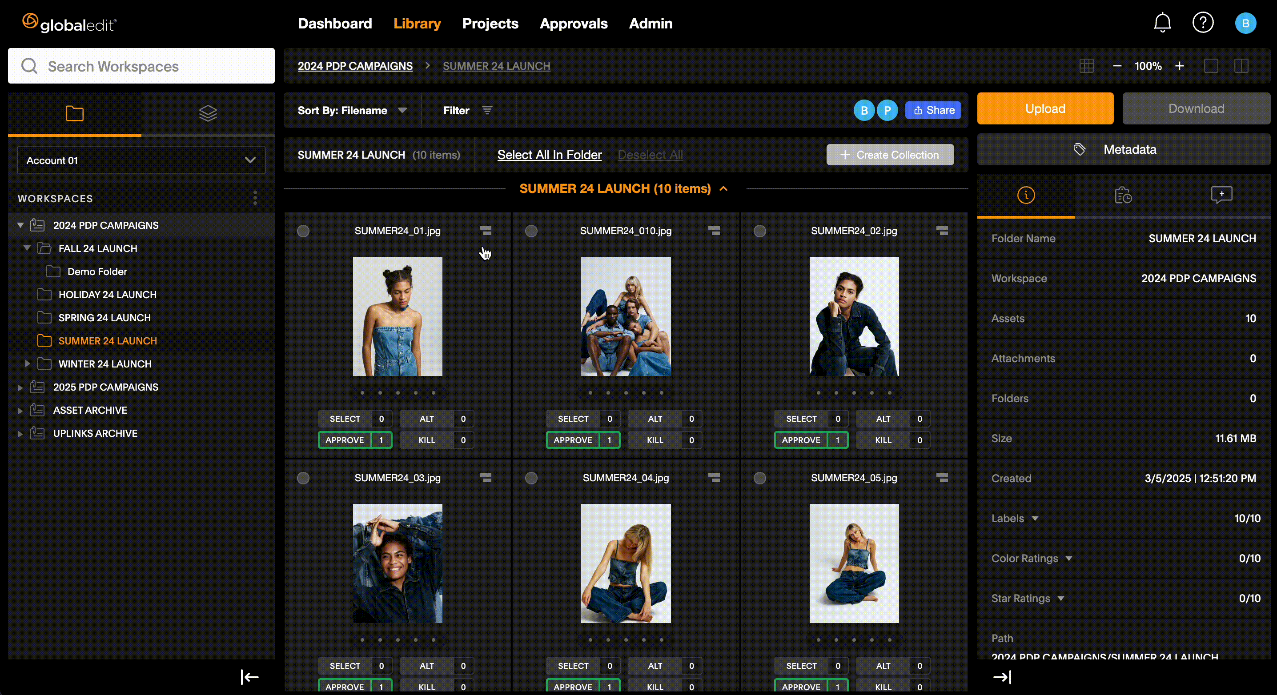Open the notifications bell icon
This screenshot has width=1277, height=695.
pyautogui.click(x=1162, y=23)
